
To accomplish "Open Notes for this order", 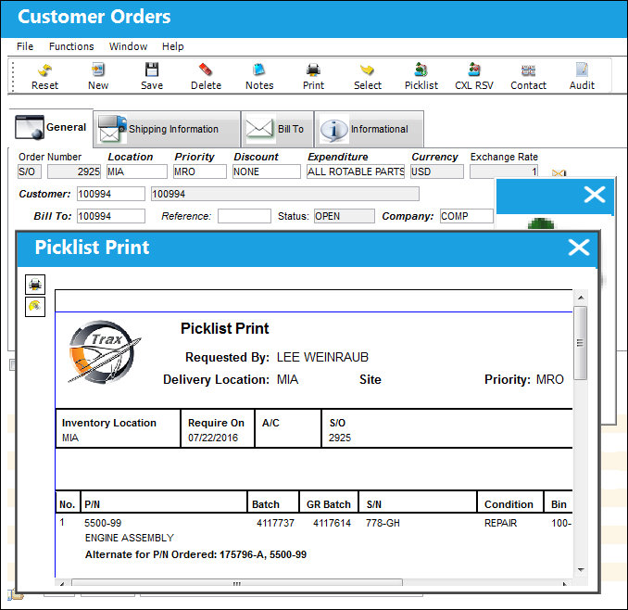I will tap(259, 77).
